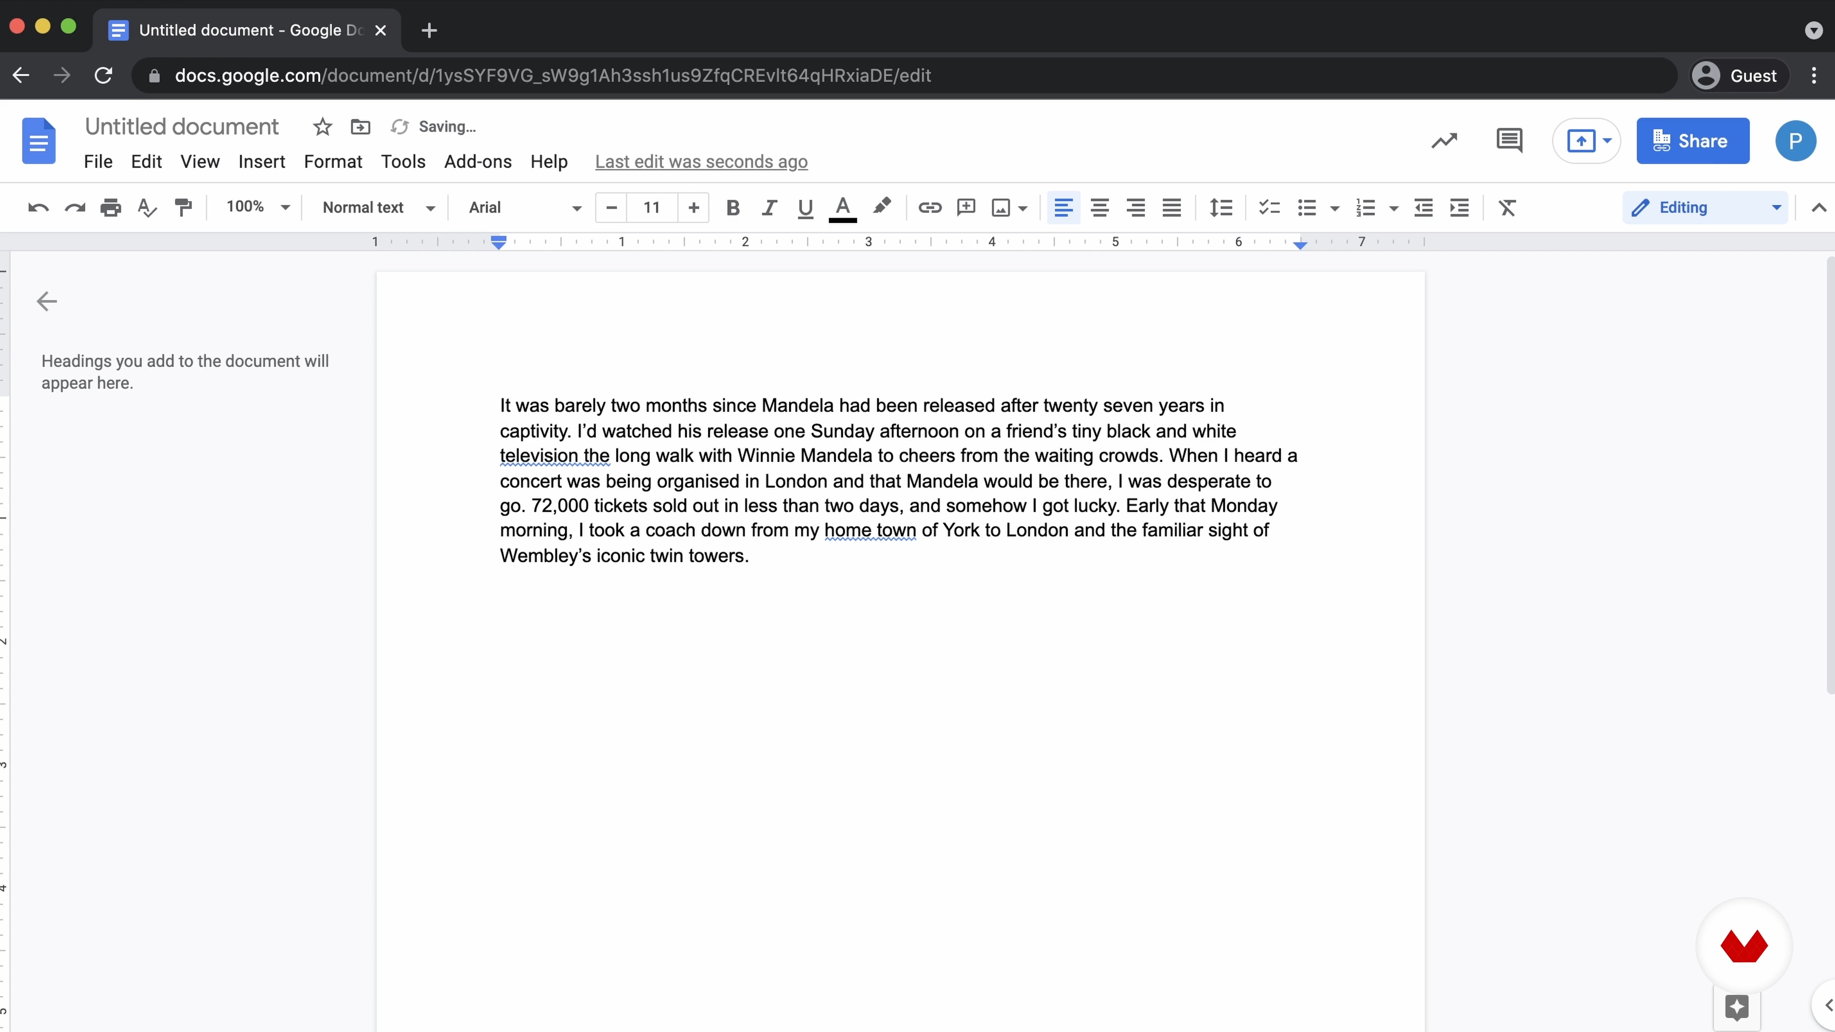Open the activity dashboard trend icon
The height and width of the screenshot is (1032, 1835).
pyautogui.click(x=1444, y=140)
